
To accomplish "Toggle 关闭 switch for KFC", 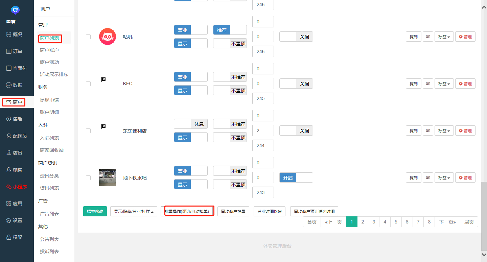I will click(296, 84).
